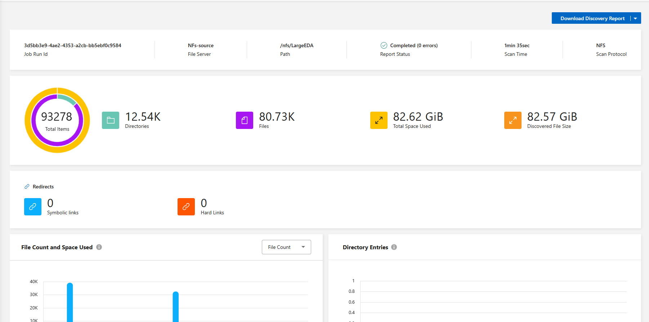Click the purple Files icon
This screenshot has width=649, height=322.
(x=245, y=120)
